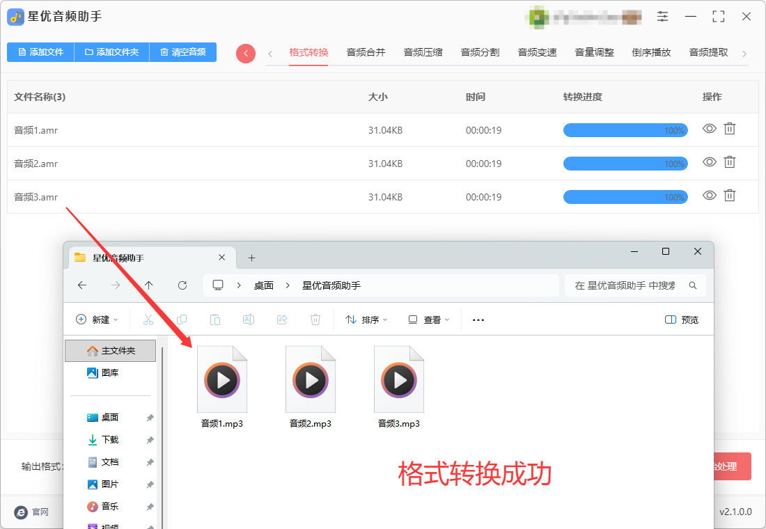Screen dimensions: 766x529
Task: Expand breadcrumb chevron before 桌面
Action: tap(239, 285)
